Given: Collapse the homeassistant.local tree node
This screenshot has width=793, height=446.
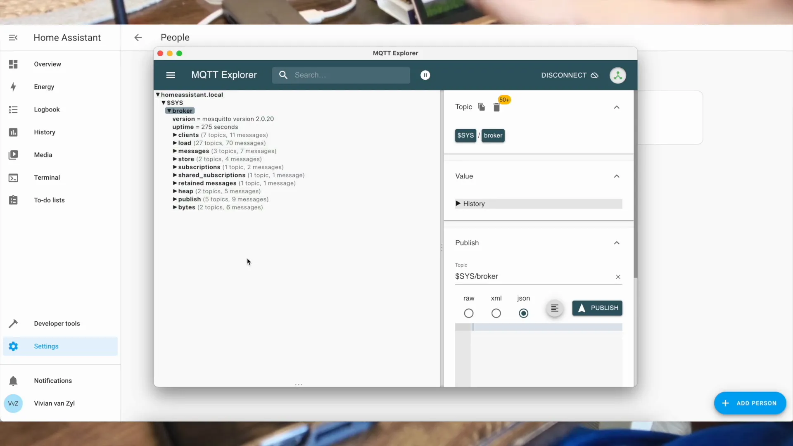Looking at the screenshot, I should click(158, 95).
